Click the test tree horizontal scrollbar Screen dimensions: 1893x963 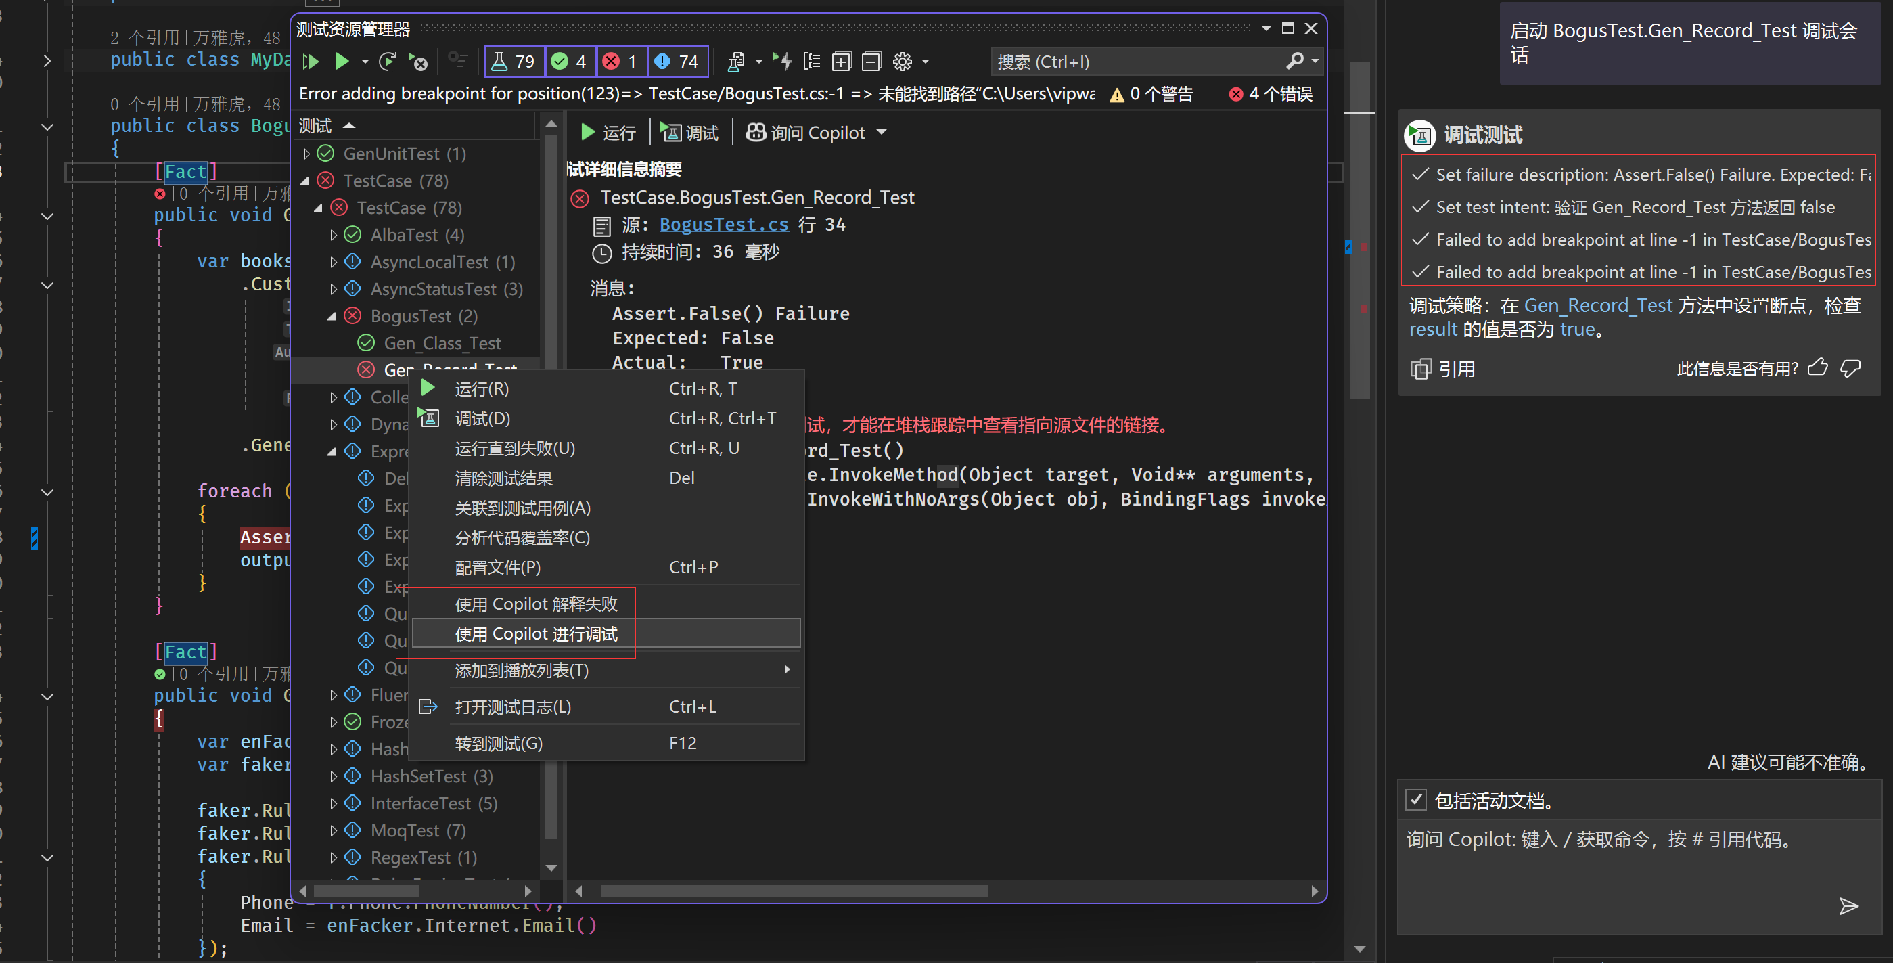[x=365, y=891]
